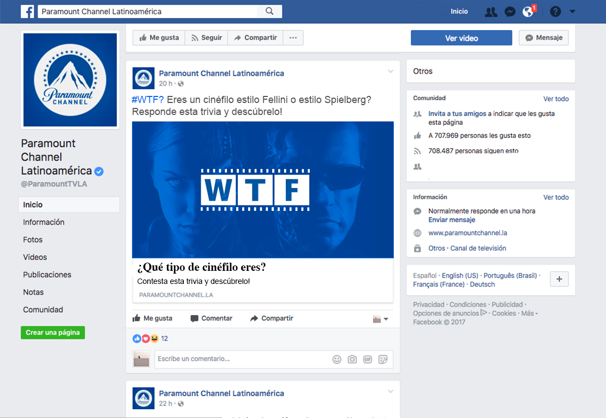Like the WTF trivia post
The height and width of the screenshot is (418, 606).
tap(153, 318)
